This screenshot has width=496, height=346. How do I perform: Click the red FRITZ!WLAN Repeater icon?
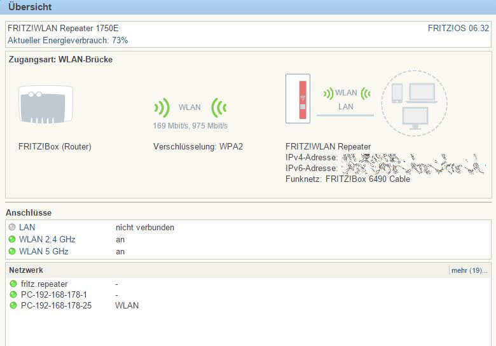(x=302, y=99)
